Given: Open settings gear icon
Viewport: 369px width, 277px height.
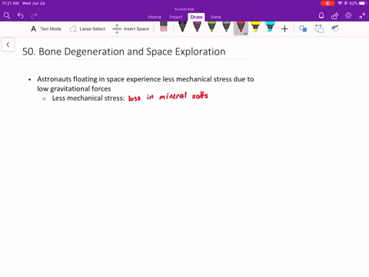Looking at the screenshot, I should click(x=348, y=15).
